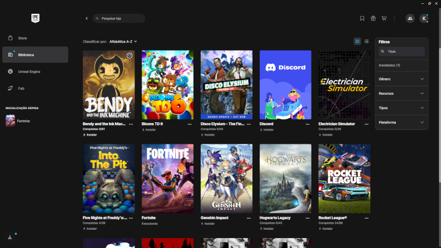Open the Disco Elysium cover art
441x248 pixels.
[227, 85]
